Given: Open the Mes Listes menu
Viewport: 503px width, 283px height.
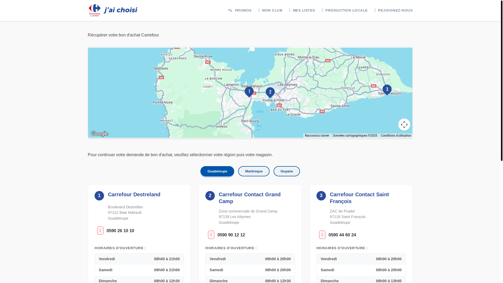Looking at the screenshot, I should [x=302, y=10].
